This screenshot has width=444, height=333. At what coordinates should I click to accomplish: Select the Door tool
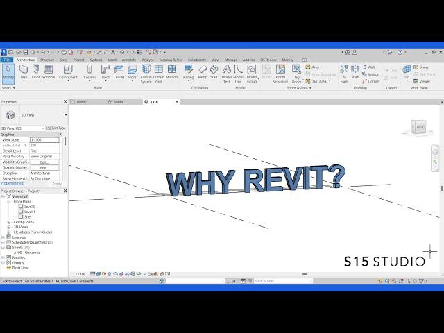tap(35, 72)
